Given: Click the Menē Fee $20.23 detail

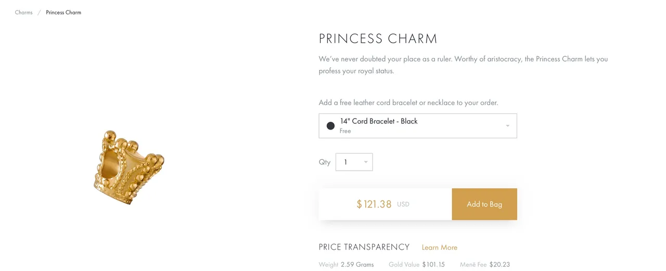Looking at the screenshot, I should (x=485, y=265).
